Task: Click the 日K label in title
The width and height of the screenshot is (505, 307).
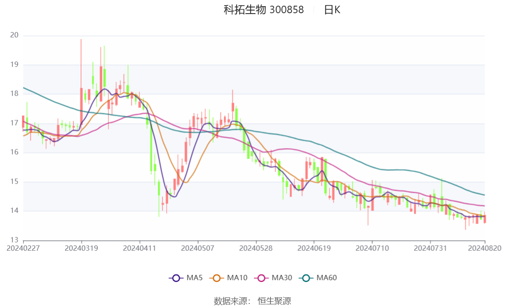Action: (332, 10)
